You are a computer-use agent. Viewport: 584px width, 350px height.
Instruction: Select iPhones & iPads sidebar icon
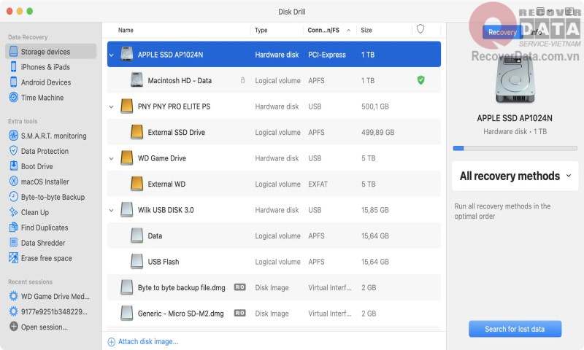(x=13, y=66)
